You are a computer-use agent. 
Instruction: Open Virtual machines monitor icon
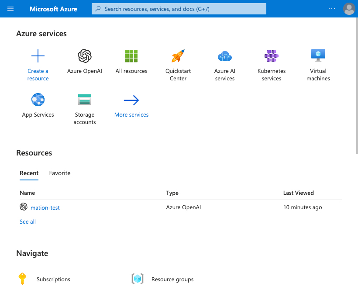(x=318, y=55)
